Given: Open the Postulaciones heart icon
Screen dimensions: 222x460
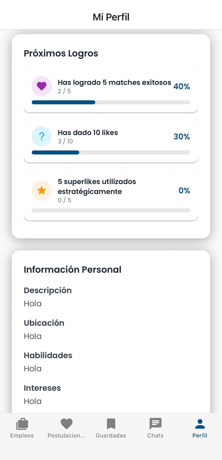Looking at the screenshot, I should [x=67, y=424].
